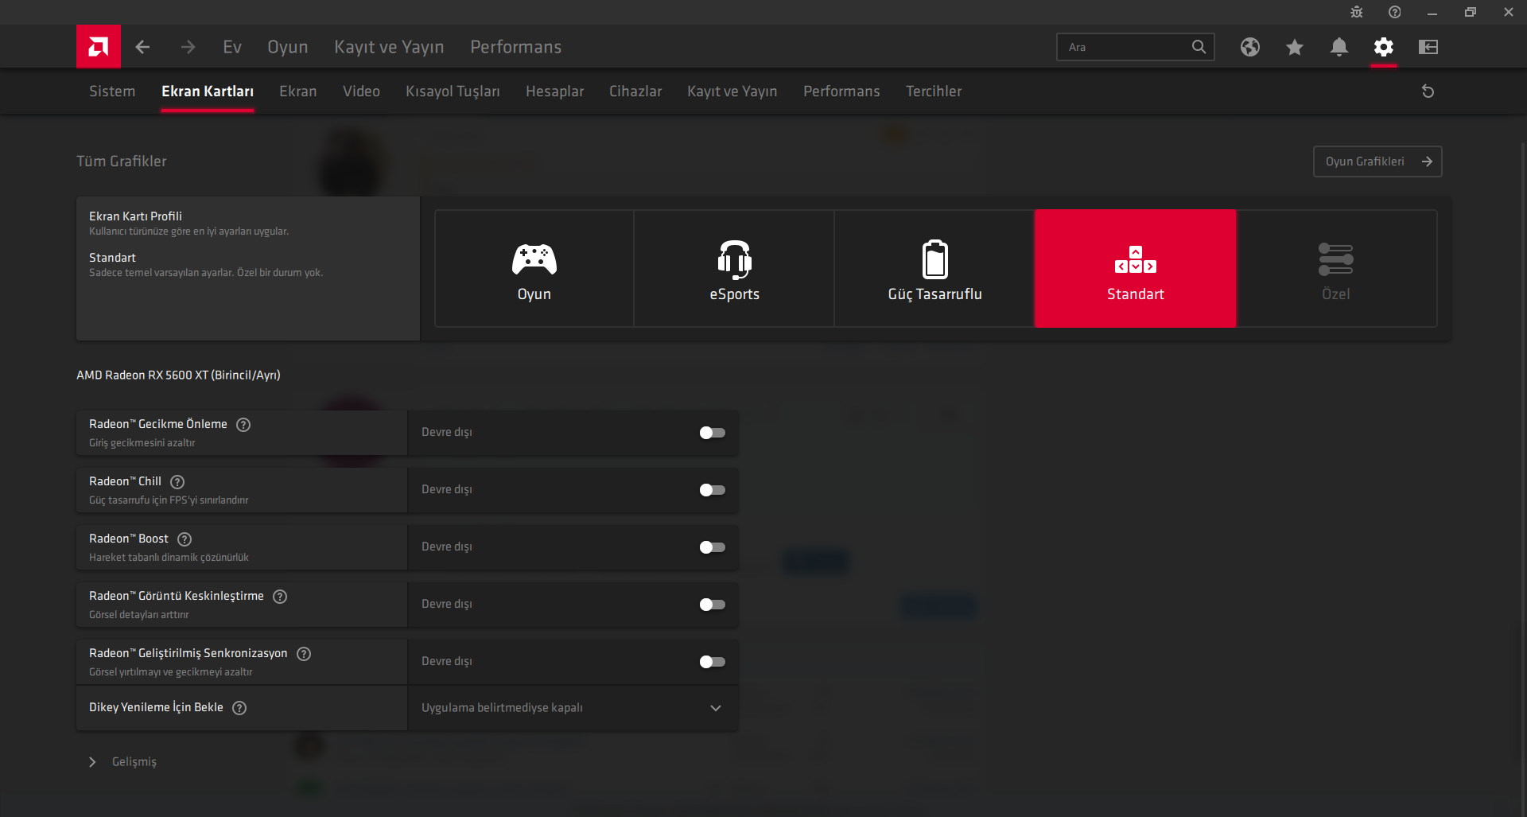Open the Oyun menu

click(288, 47)
